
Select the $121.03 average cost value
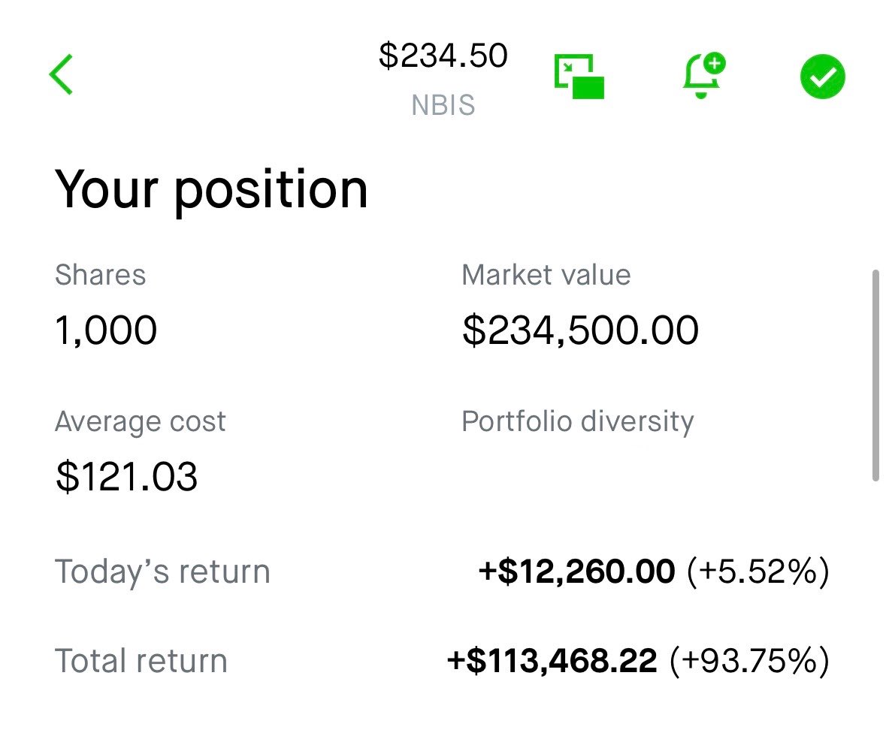pyautogui.click(x=126, y=477)
